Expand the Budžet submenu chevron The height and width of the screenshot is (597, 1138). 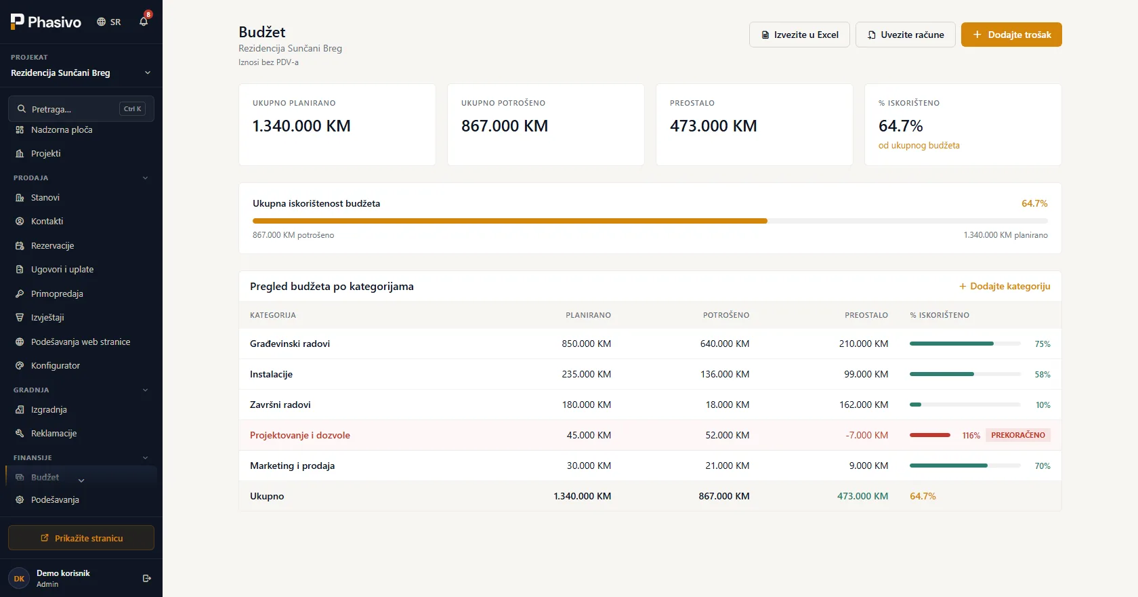coord(81,480)
